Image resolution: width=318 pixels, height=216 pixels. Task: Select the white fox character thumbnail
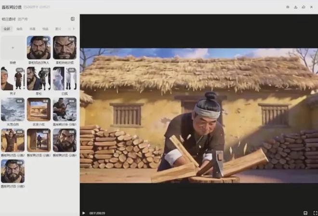click(65, 78)
